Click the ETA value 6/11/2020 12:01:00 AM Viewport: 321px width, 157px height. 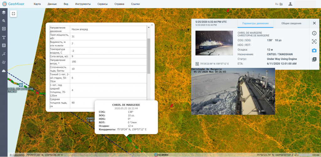[281, 64]
